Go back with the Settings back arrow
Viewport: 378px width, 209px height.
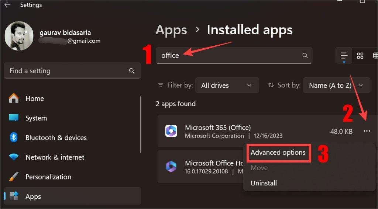pos(7,5)
